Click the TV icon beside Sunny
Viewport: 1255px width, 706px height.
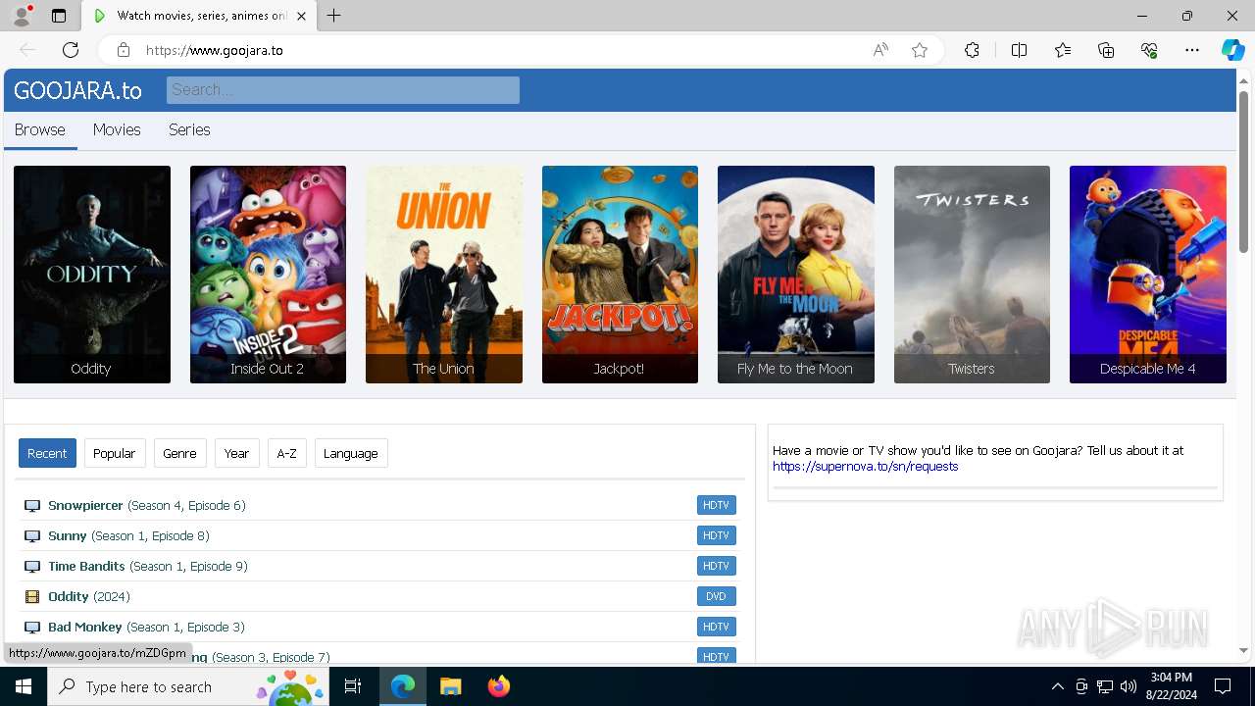[x=32, y=536]
